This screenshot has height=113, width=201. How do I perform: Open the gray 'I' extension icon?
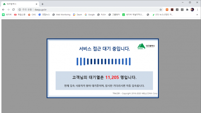[177, 10]
